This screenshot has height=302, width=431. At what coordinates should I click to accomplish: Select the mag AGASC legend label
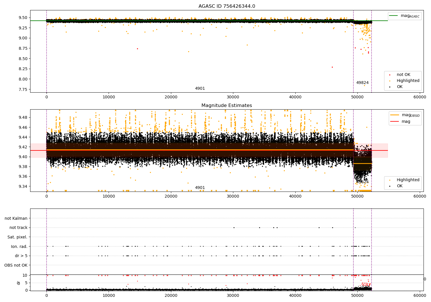[x=410, y=16]
